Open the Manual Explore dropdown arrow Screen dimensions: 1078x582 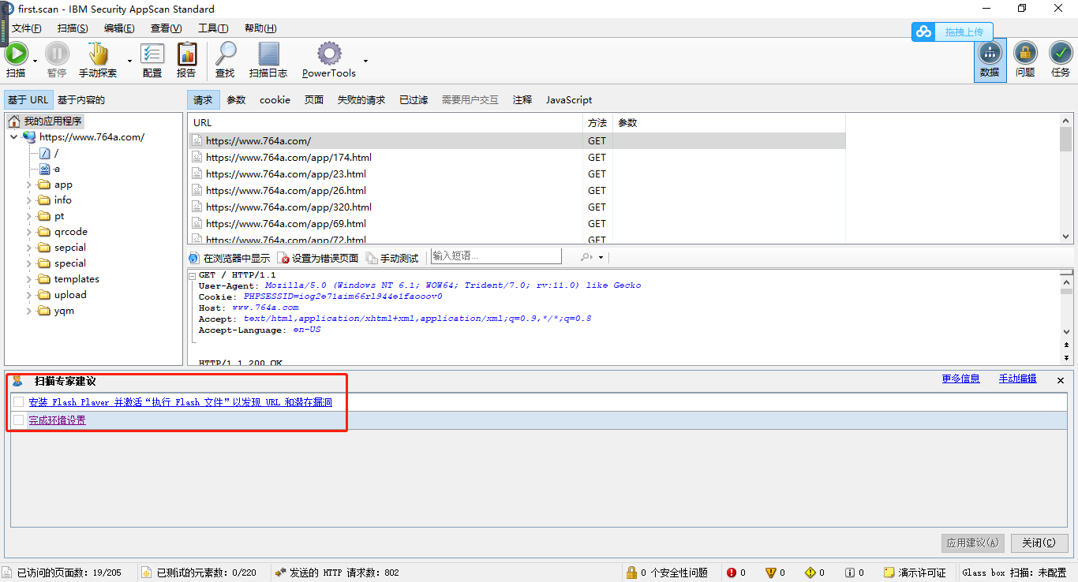point(129,61)
